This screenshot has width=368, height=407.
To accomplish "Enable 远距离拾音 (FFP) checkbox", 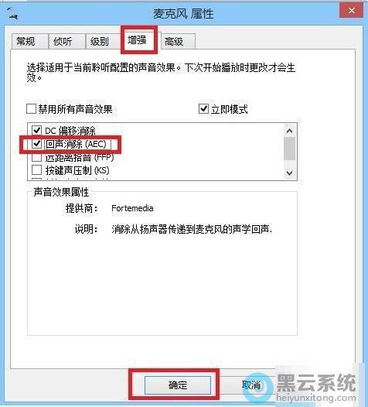I will 36,157.
